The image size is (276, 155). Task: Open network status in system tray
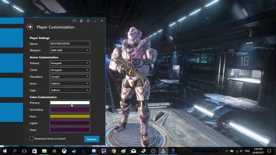pos(237,151)
